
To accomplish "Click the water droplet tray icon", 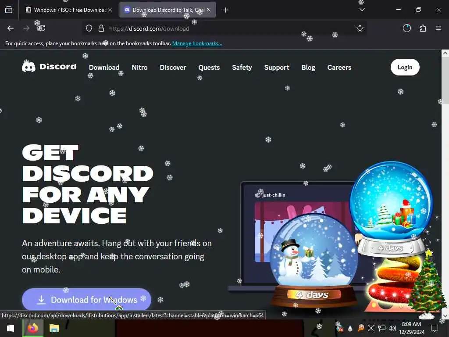I will [350, 328].
